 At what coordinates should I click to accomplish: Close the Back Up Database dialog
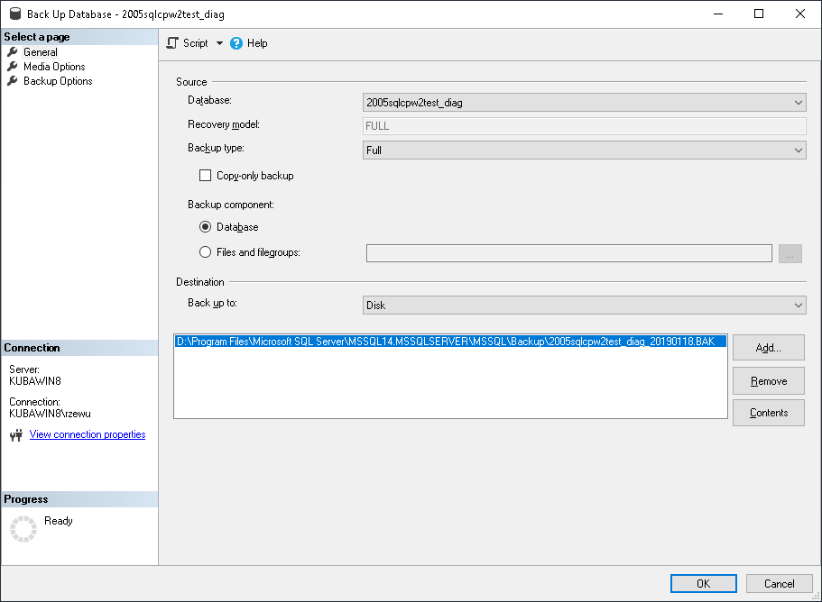(x=800, y=14)
